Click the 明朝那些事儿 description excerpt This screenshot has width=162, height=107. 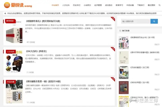(69, 28)
